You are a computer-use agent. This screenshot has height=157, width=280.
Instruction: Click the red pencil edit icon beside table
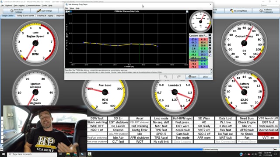(x=210, y=55)
